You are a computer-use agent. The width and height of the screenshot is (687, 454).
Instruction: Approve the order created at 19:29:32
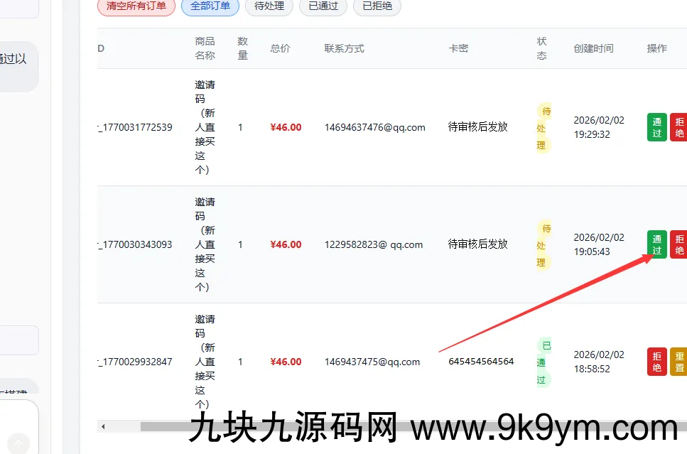click(656, 127)
